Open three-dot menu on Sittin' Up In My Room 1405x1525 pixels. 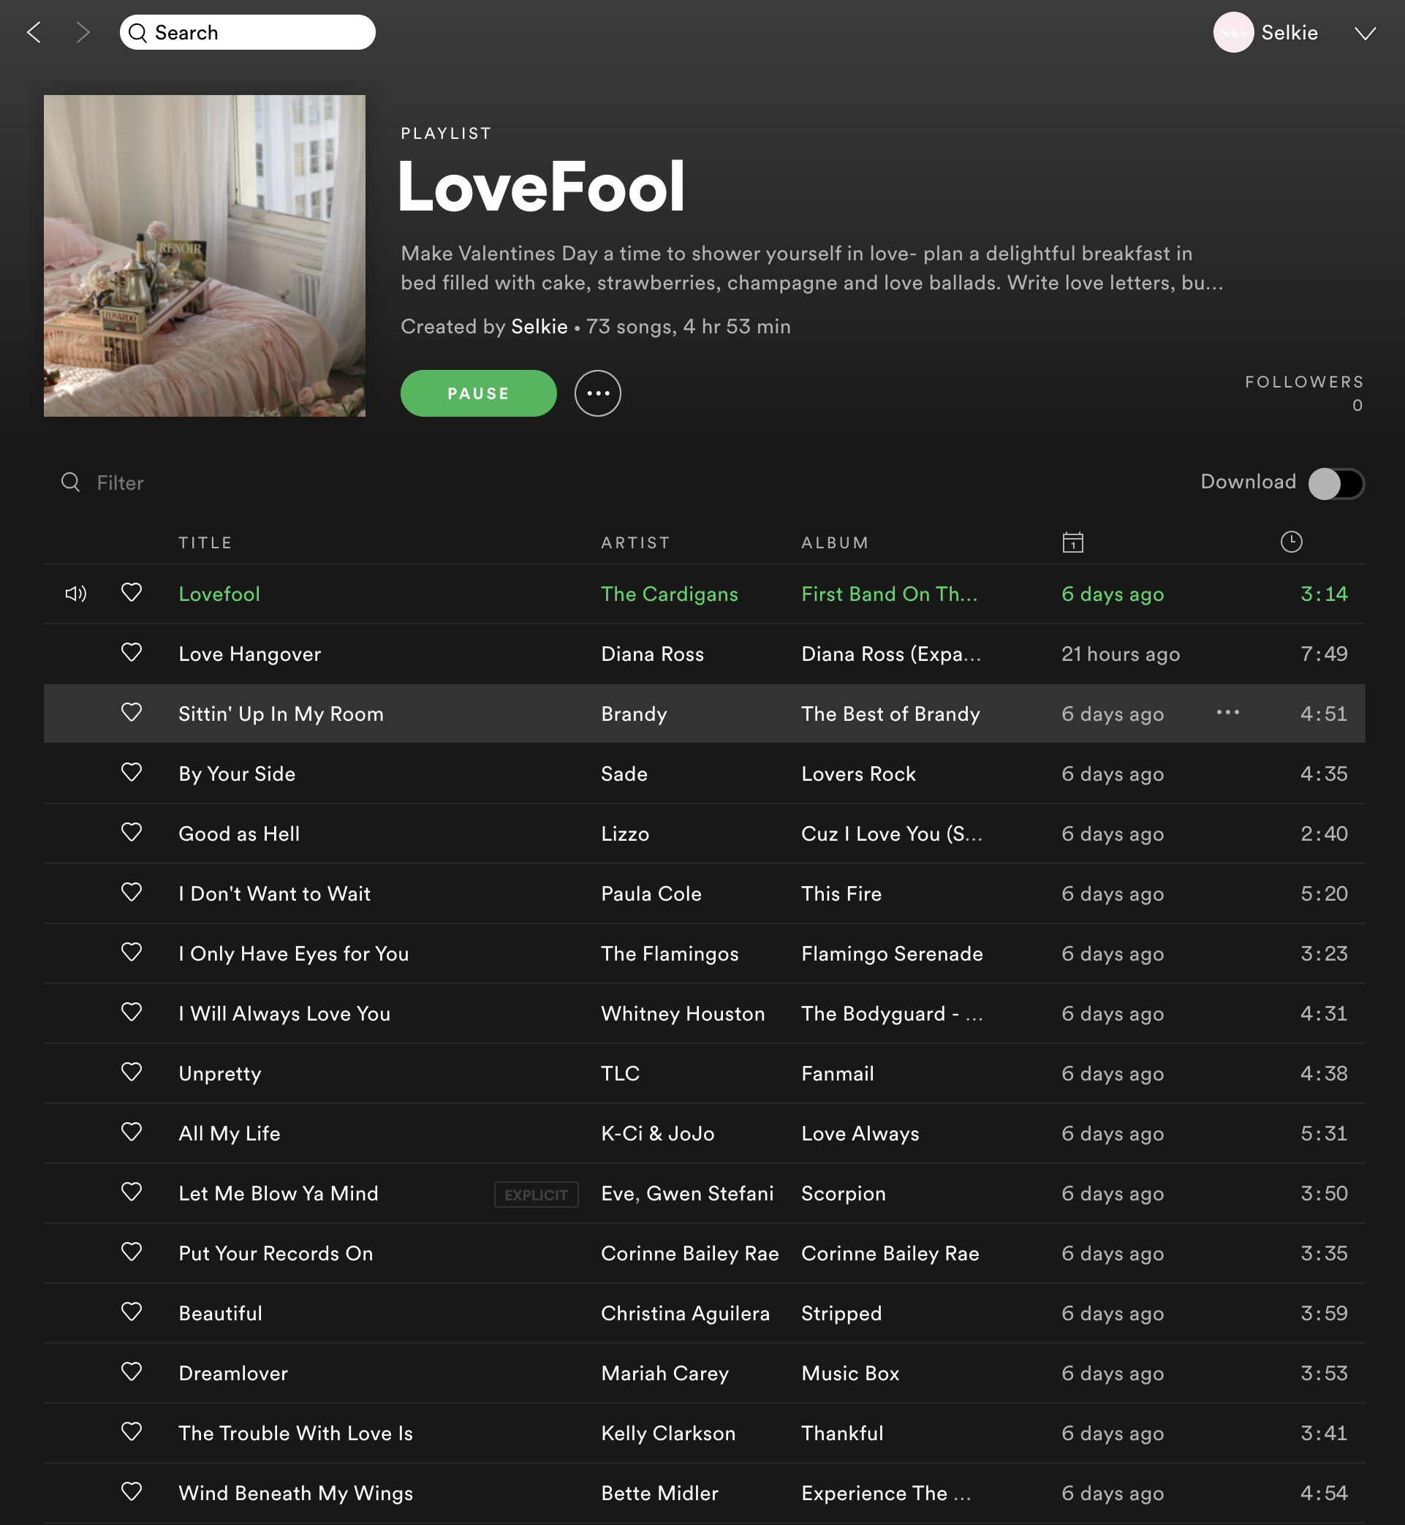(x=1228, y=712)
